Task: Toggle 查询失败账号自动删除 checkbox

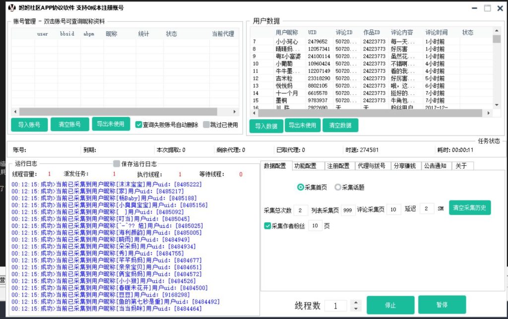Action: [139, 125]
